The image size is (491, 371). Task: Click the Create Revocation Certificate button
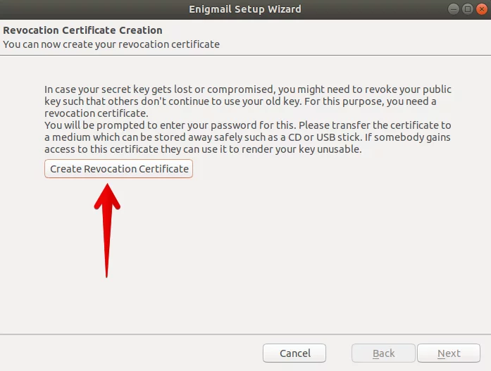pos(118,169)
